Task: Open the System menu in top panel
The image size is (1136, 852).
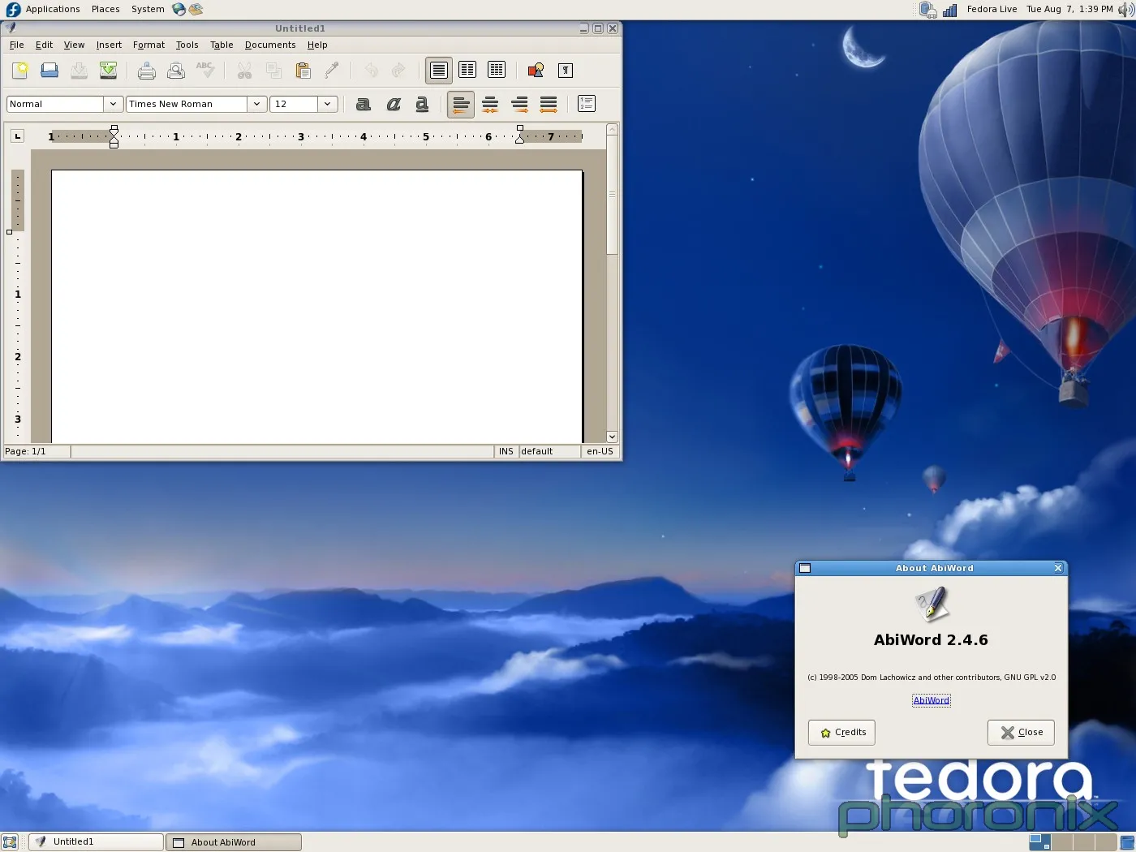Action: (x=148, y=9)
